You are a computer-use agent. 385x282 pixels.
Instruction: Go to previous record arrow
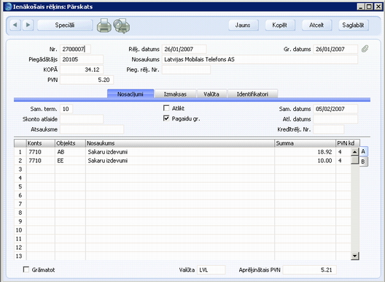(15, 25)
